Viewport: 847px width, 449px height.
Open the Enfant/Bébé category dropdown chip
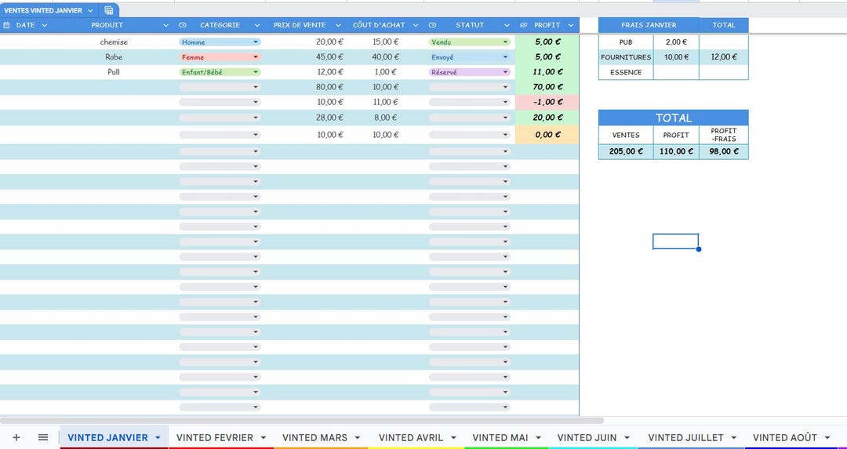click(220, 72)
